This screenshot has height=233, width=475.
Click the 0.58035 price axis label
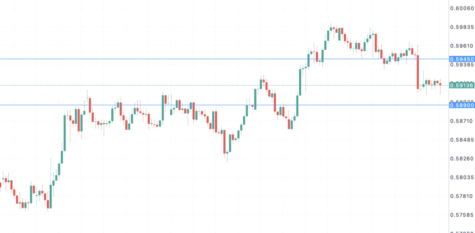[462, 177]
